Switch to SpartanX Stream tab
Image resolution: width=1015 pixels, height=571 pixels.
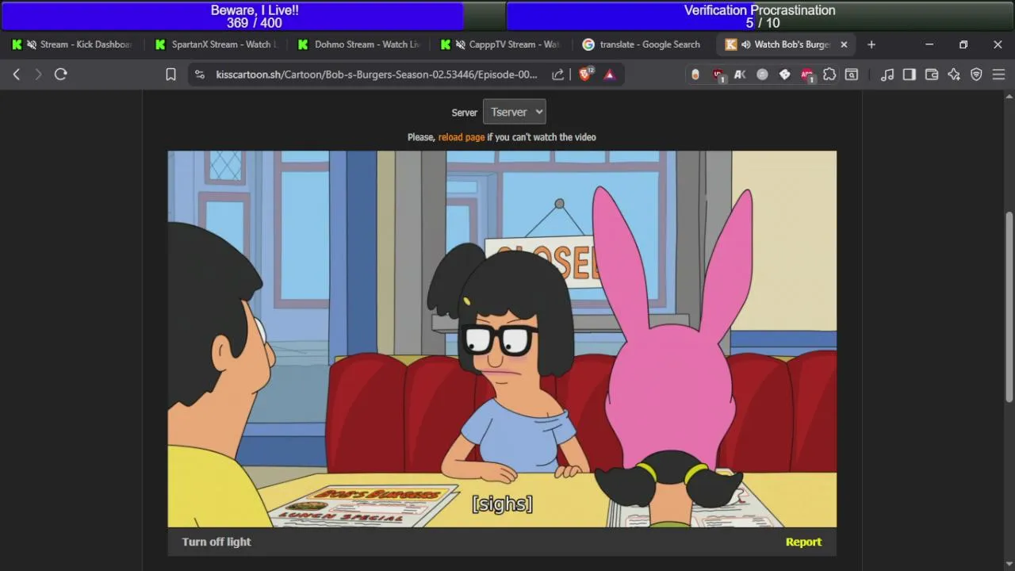click(x=216, y=44)
